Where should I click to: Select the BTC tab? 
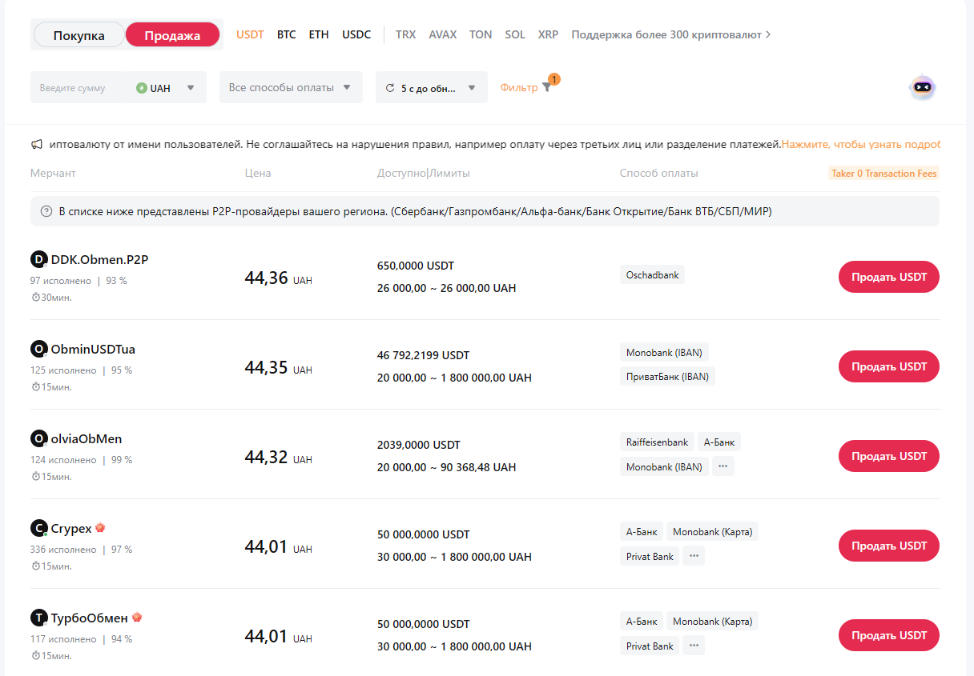tap(286, 35)
